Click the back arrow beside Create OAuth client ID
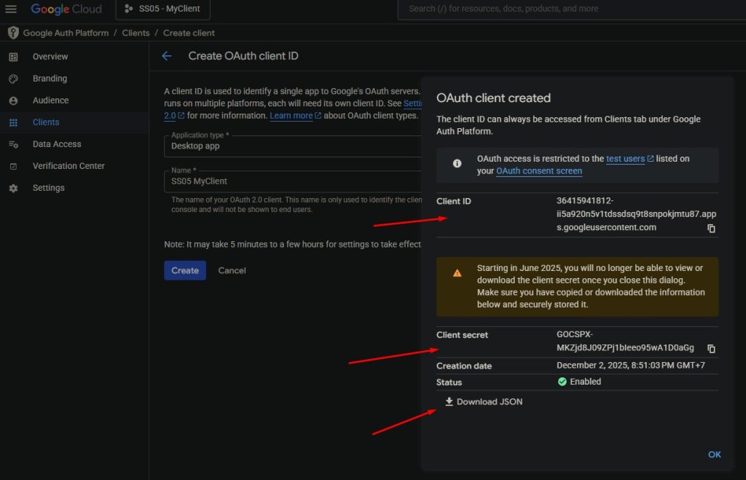Screen dimensions: 746x480 pos(167,56)
